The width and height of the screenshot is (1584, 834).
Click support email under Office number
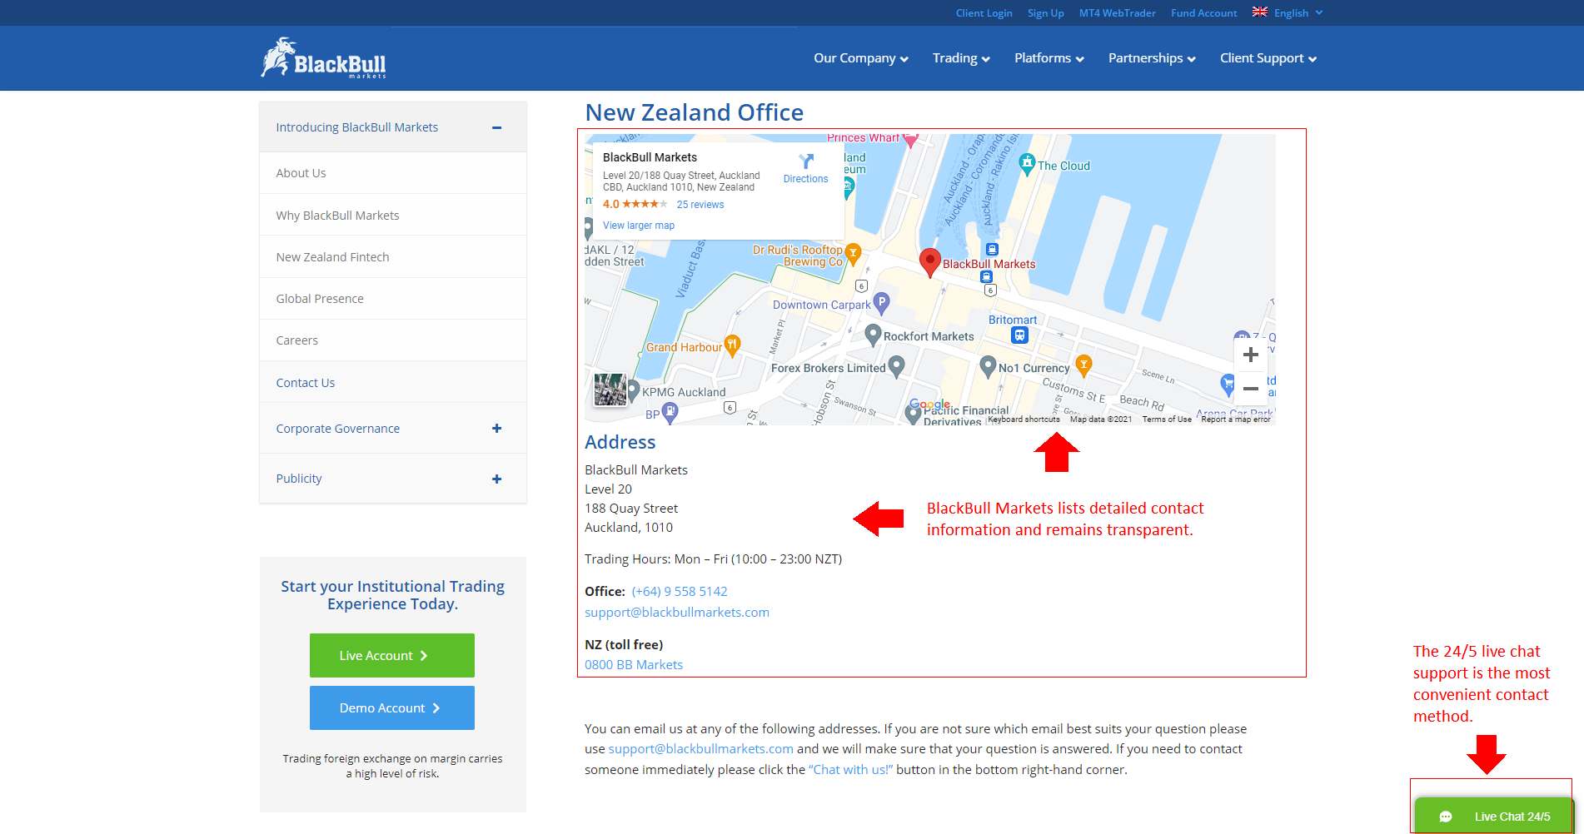point(677,612)
